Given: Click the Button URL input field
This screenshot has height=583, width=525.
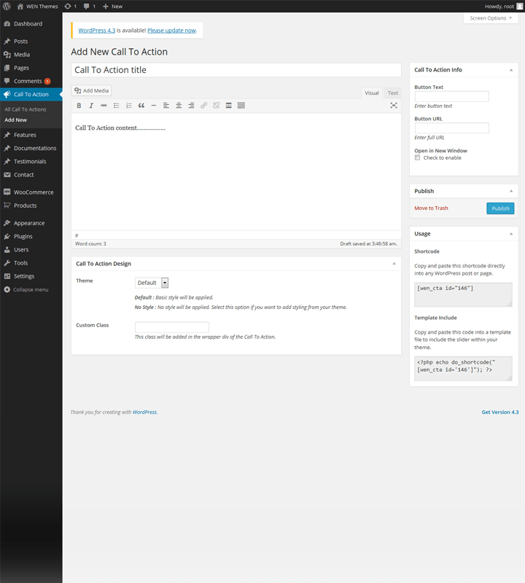Looking at the screenshot, I should click(x=451, y=128).
